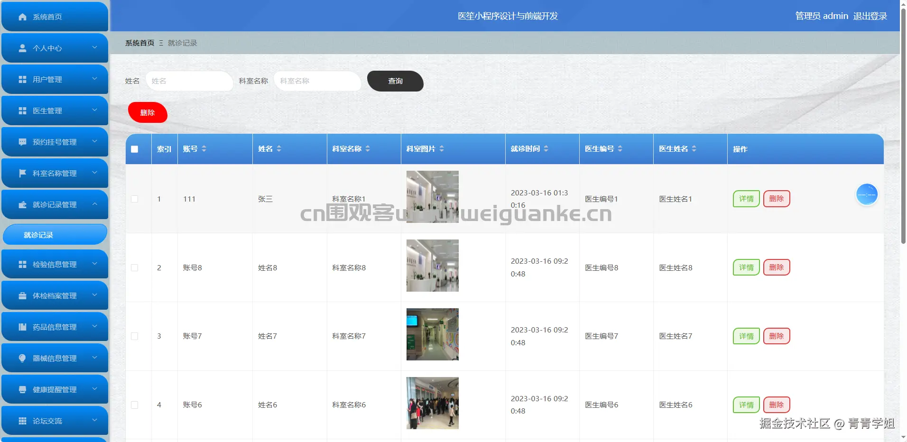Click the flag icon for 科室名称管理
Viewport: 907px width, 442px height.
(x=22, y=174)
